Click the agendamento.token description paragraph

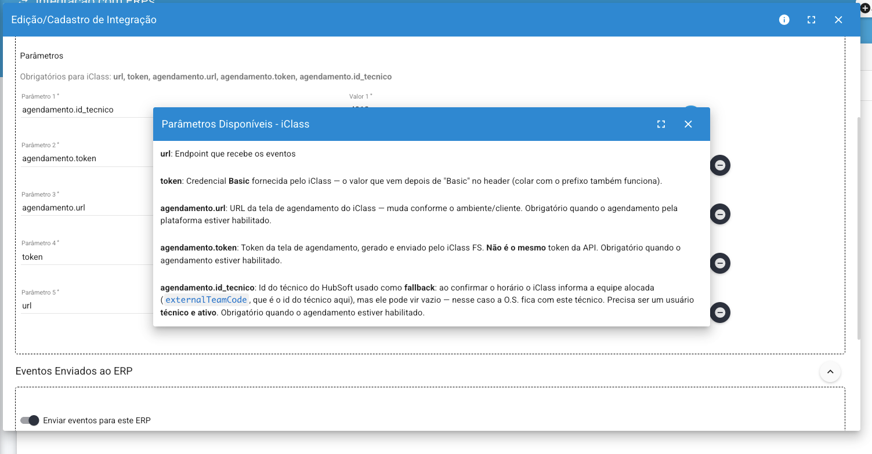[421, 254]
